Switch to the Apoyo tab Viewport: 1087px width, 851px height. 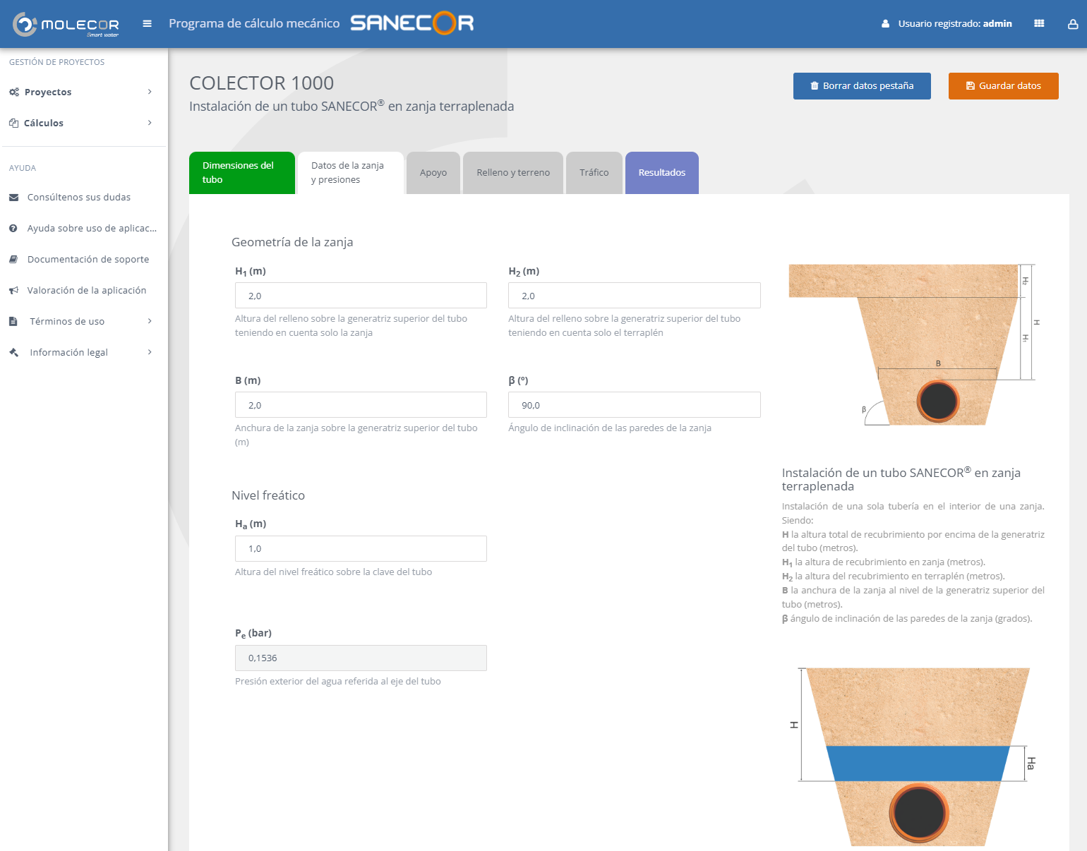(x=433, y=173)
